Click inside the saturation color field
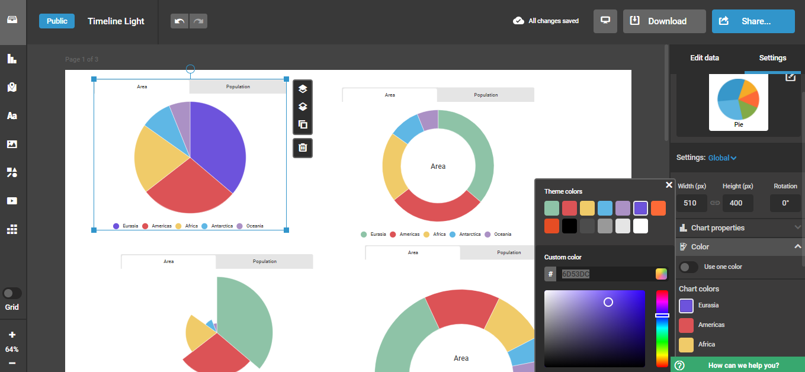This screenshot has width=805, height=372. coord(595,328)
